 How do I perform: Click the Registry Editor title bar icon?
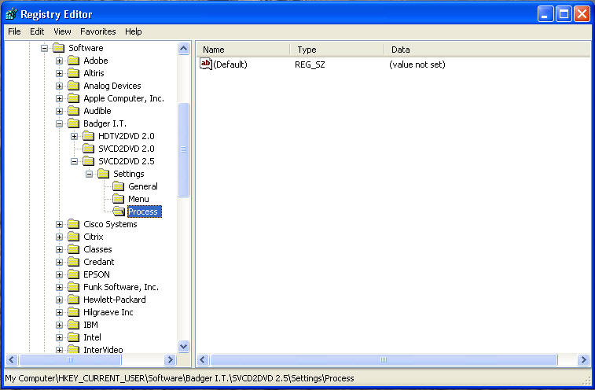11,14
